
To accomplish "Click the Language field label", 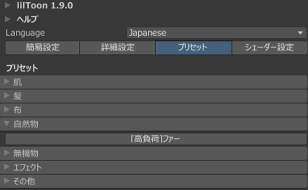I will (x=25, y=33).
